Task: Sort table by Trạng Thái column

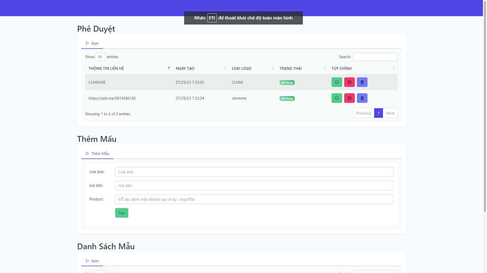Action: point(290,69)
